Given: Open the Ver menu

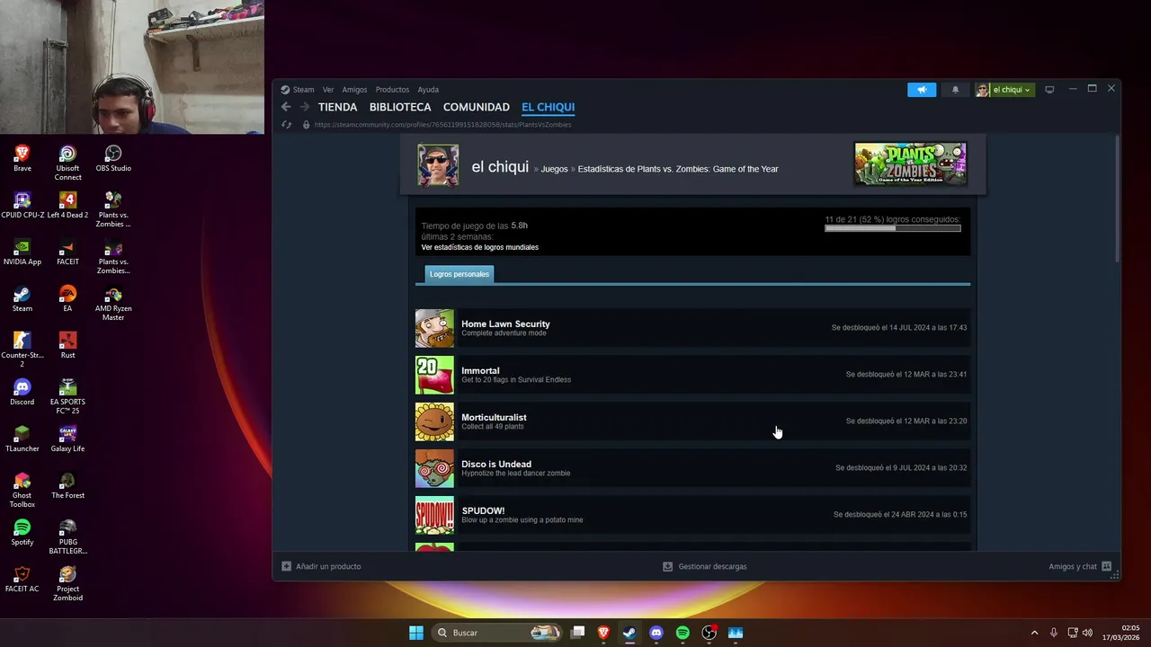Looking at the screenshot, I should pos(328,90).
